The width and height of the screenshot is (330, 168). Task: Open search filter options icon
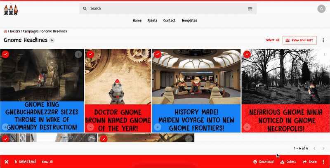tap(250, 9)
